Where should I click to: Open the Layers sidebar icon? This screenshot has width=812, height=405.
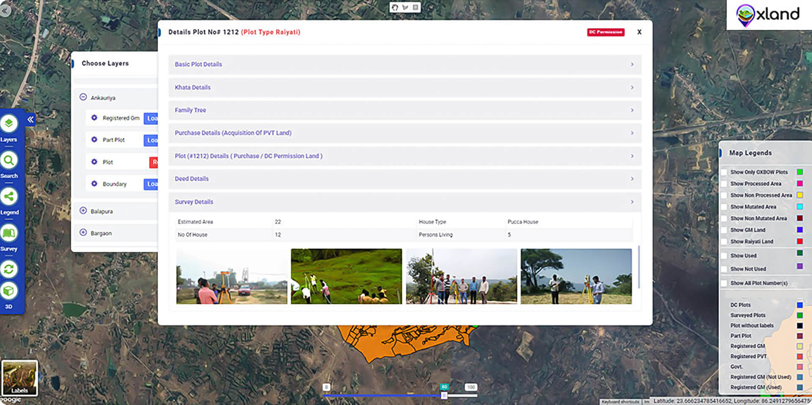(9, 123)
